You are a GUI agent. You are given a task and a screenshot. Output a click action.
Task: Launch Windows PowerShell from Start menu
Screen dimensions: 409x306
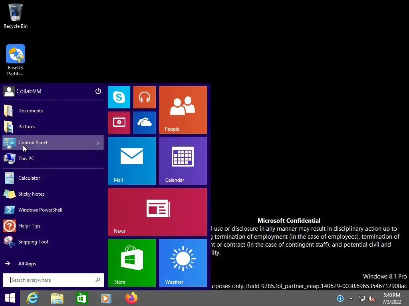[x=53, y=210]
